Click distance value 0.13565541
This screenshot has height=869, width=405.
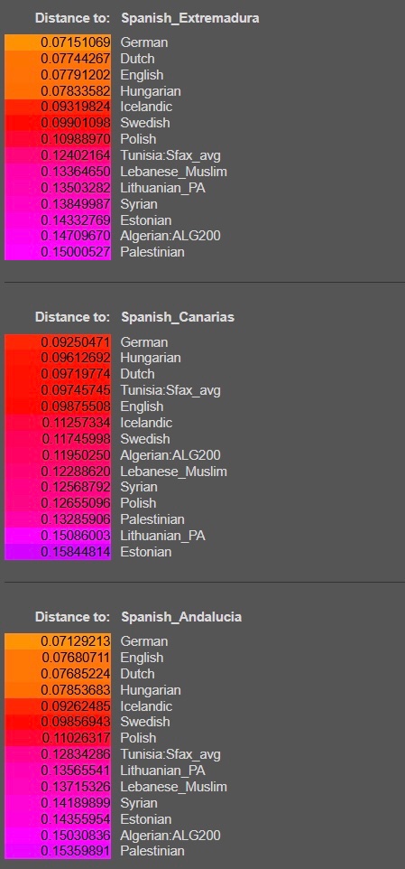77,771
